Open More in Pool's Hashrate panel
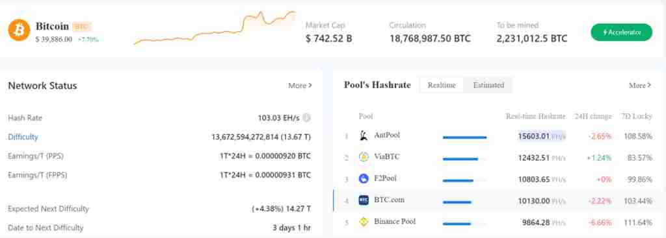Viewport: 666px width, 238px height. click(x=640, y=86)
